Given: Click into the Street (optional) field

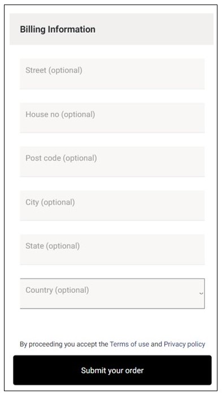Looking at the screenshot, I should point(112,74).
